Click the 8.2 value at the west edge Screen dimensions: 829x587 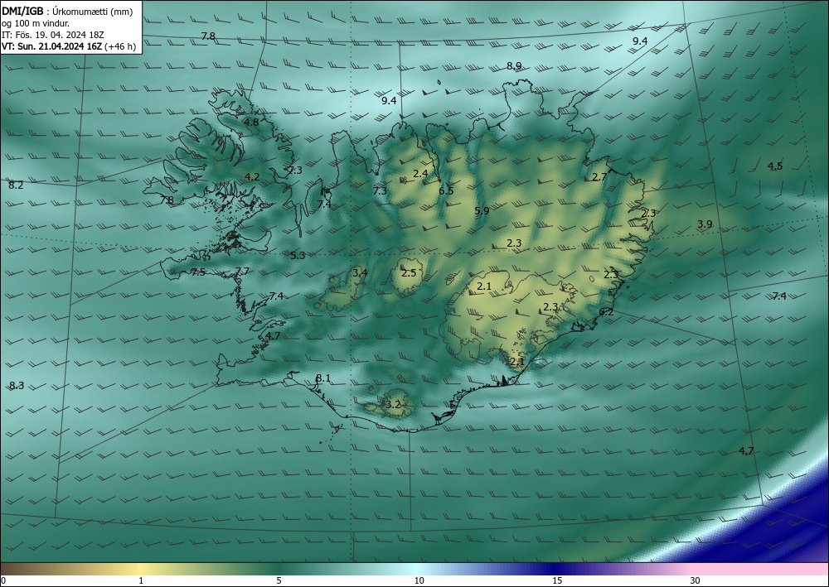[x=16, y=185]
